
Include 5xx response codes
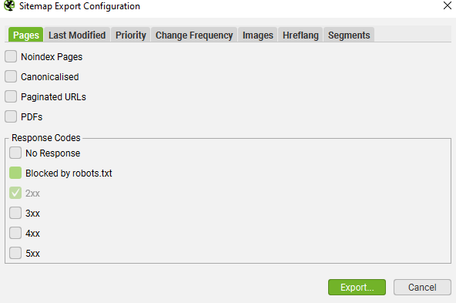point(15,253)
